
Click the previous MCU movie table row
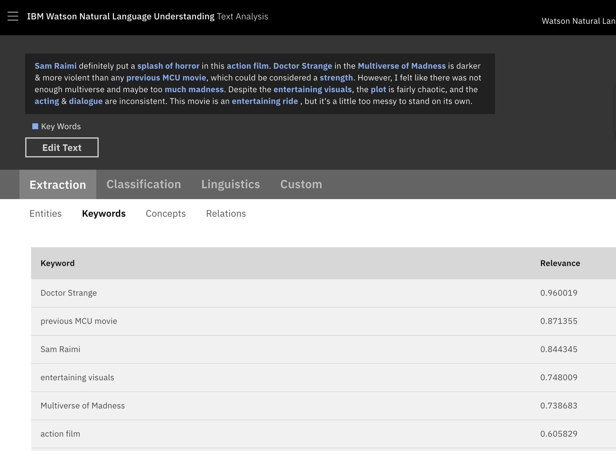pos(323,321)
